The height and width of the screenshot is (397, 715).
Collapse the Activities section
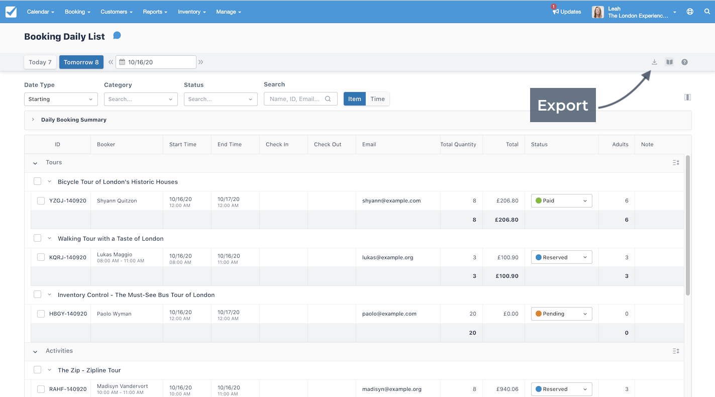tap(35, 352)
